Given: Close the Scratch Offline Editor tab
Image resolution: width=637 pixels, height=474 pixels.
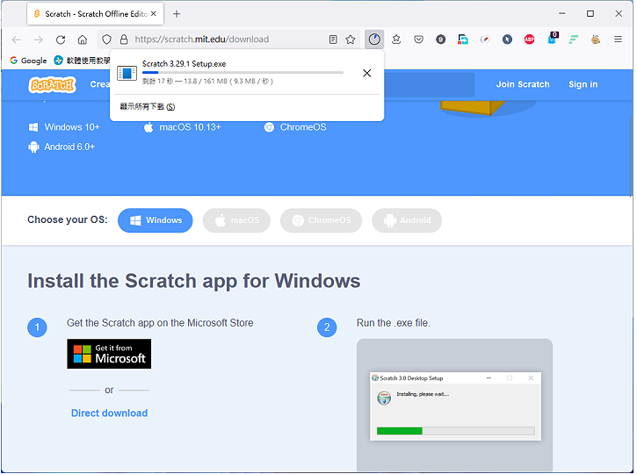Looking at the screenshot, I should 154,13.
